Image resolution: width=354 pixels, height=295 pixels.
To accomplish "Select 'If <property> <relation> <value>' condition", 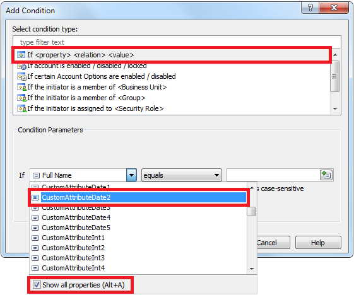I will tap(172, 55).
